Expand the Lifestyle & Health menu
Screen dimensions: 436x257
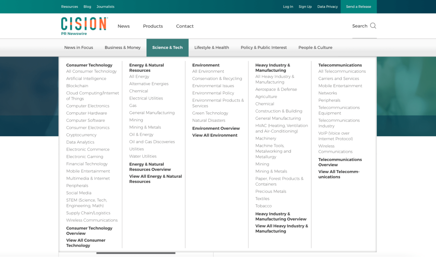click(211, 48)
